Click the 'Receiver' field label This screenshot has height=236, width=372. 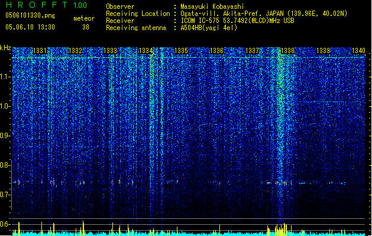tap(120, 21)
